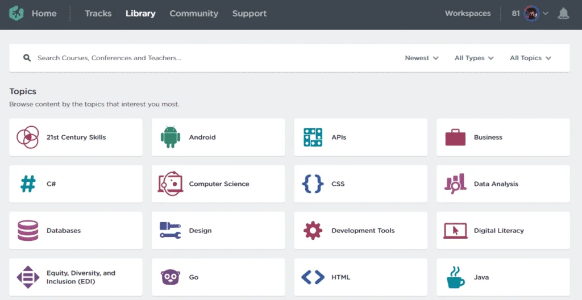Screen dimensions: 582x300
Task: Open Workspaces from the header
Action: click(468, 14)
